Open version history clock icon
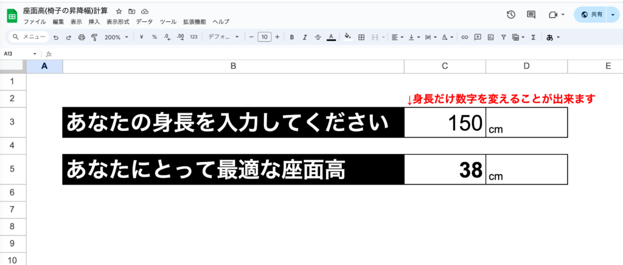 511,15
